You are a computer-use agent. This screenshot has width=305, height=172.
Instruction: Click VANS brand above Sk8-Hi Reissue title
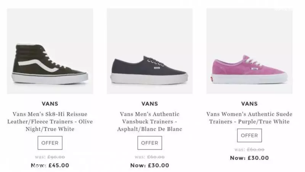50,104
